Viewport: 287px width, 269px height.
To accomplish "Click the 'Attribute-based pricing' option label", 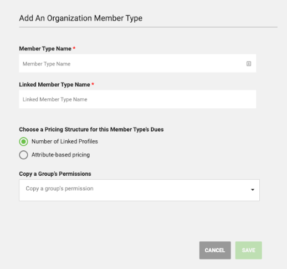I will 60,155.
